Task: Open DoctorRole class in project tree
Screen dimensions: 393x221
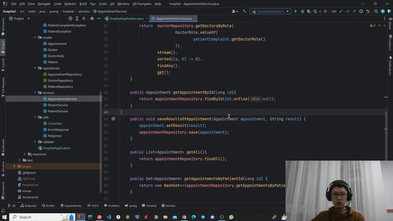Action: (56, 56)
